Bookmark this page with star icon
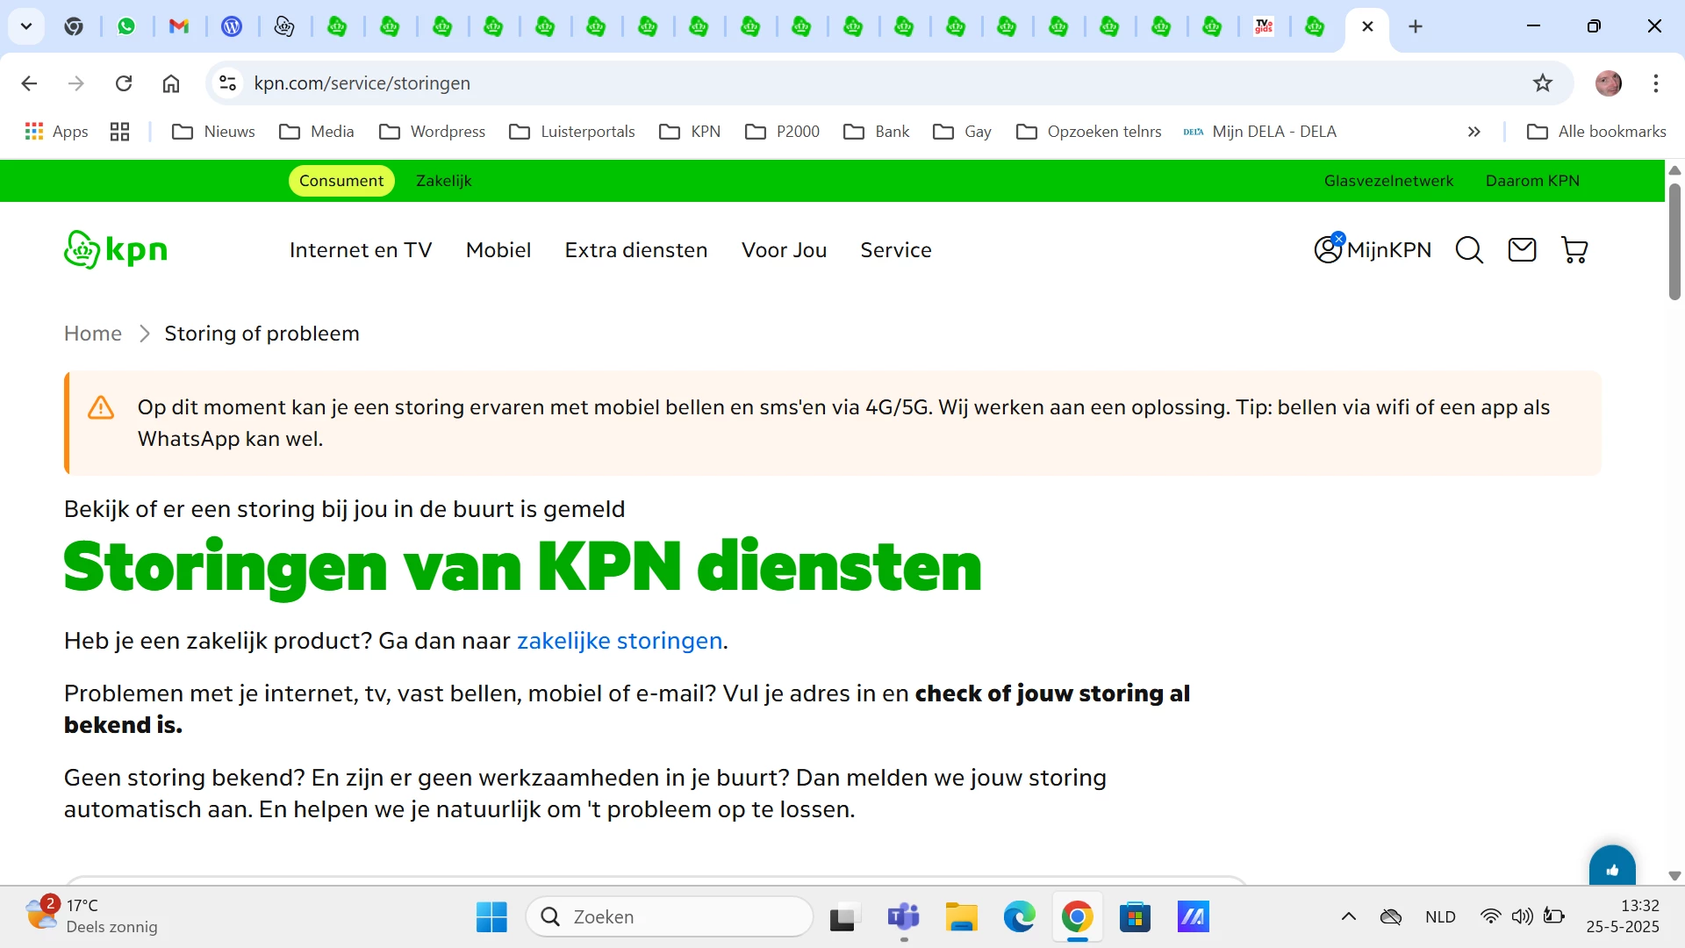 tap(1543, 83)
